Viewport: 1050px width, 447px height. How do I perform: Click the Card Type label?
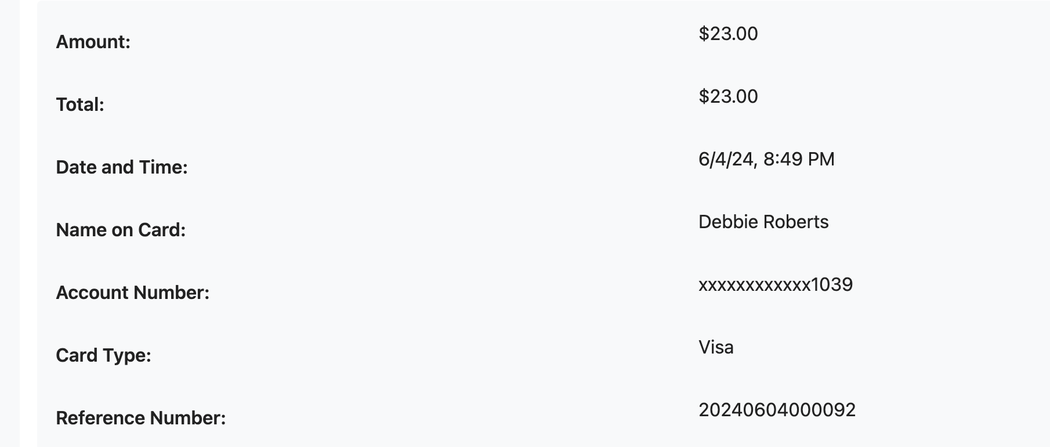[x=103, y=355]
